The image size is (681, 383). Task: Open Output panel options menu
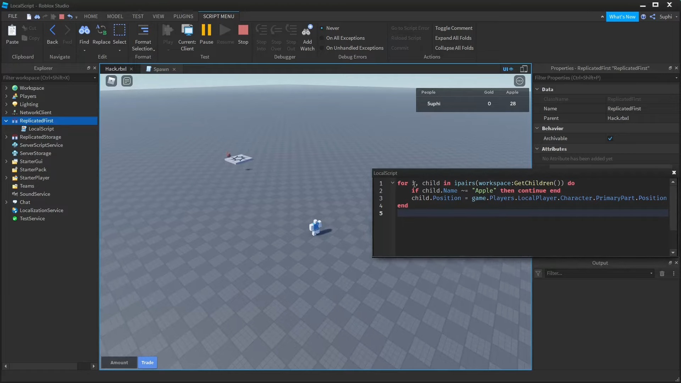[x=674, y=273]
